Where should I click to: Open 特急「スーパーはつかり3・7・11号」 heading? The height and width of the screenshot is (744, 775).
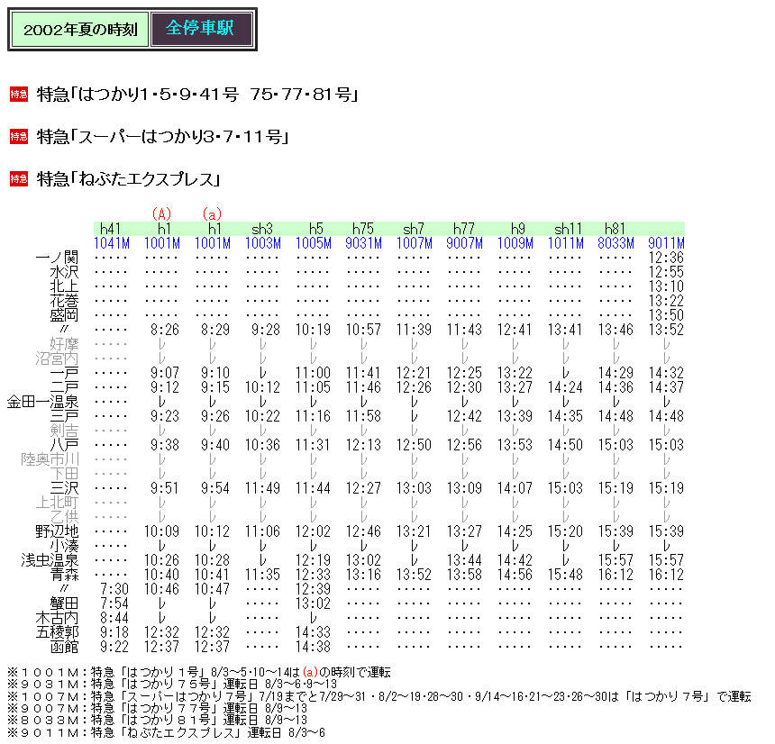(x=162, y=136)
